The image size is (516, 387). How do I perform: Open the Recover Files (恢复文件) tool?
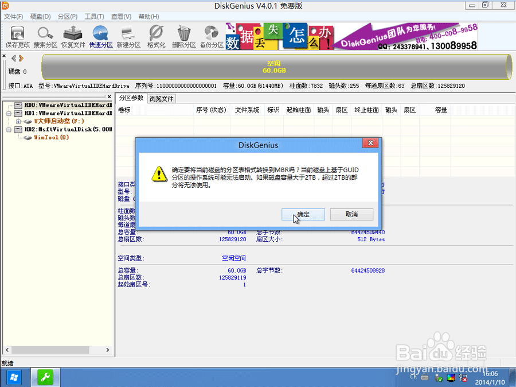pos(73,37)
